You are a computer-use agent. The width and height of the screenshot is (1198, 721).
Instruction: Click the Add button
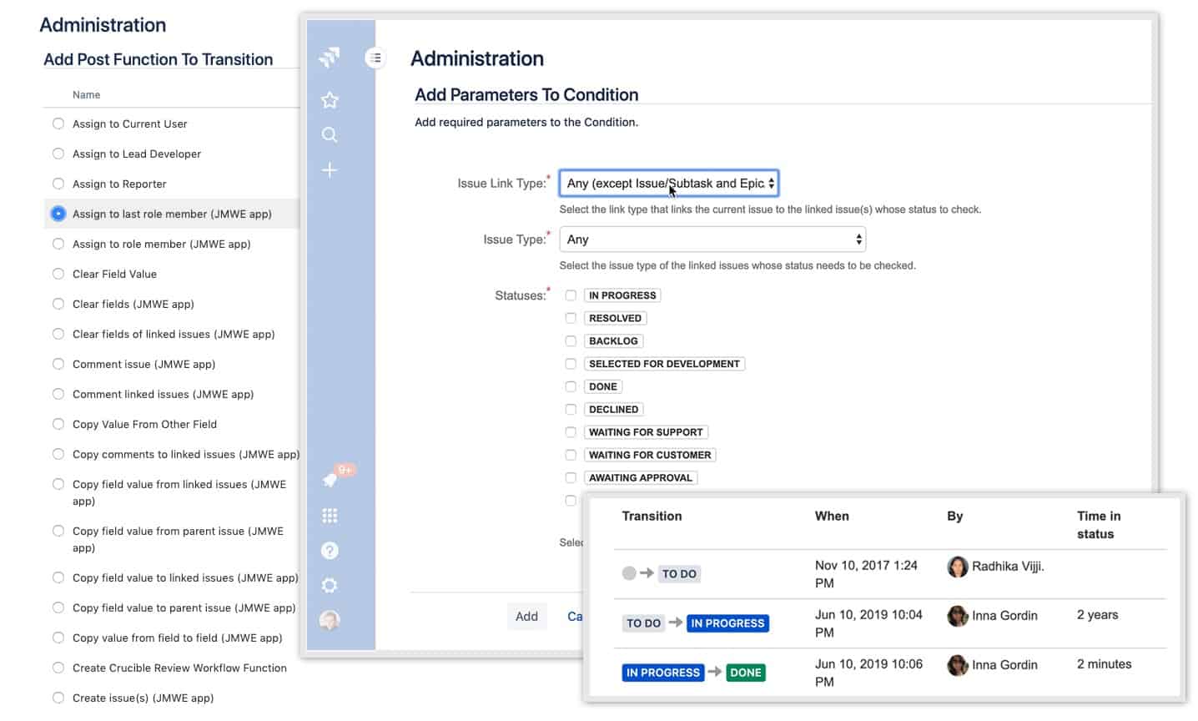(526, 616)
